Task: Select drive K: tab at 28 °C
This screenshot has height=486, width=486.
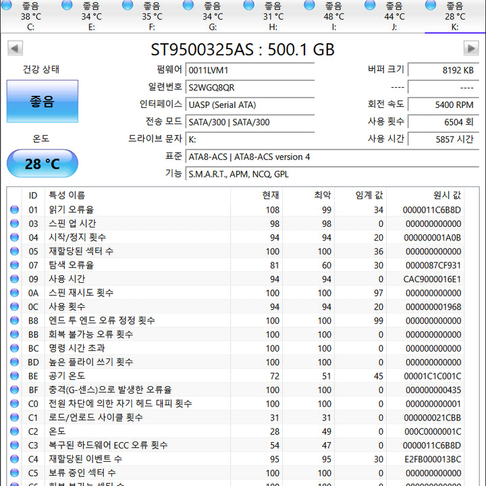Action: 455,16
